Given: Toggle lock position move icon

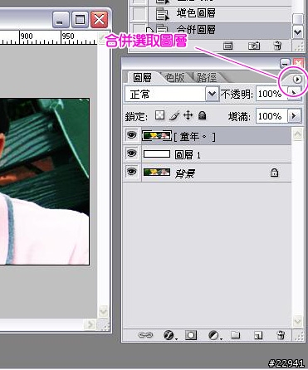Looking at the screenshot, I should pyautogui.click(x=188, y=115).
